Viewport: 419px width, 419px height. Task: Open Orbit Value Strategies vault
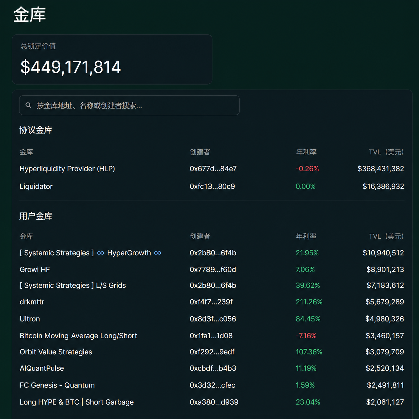point(56,352)
